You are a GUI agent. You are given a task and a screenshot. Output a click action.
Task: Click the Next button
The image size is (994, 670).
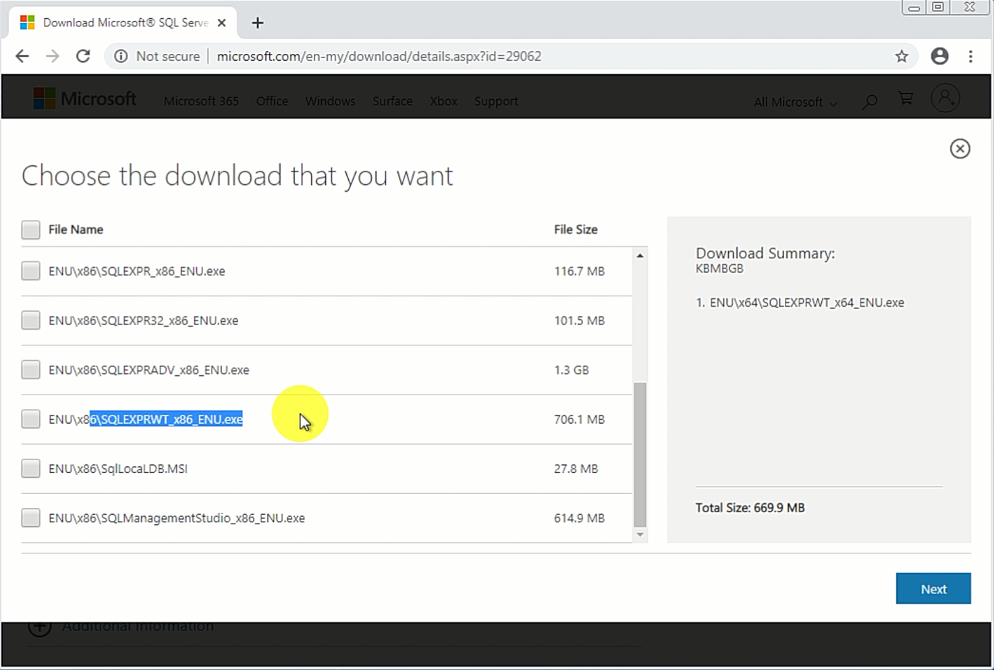tap(933, 588)
